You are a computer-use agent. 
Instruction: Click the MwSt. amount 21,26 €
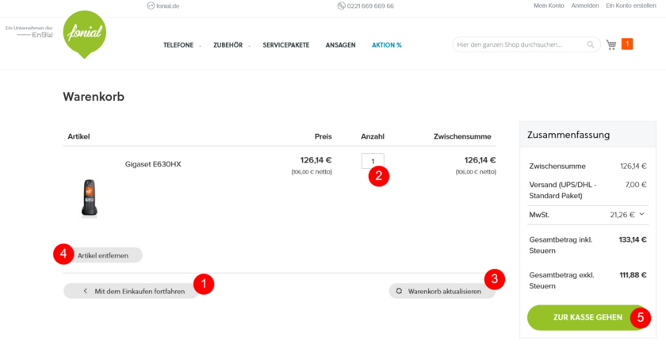[622, 215]
